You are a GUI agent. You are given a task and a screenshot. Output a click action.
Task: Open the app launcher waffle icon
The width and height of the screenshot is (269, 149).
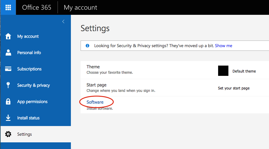(x=8, y=7)
